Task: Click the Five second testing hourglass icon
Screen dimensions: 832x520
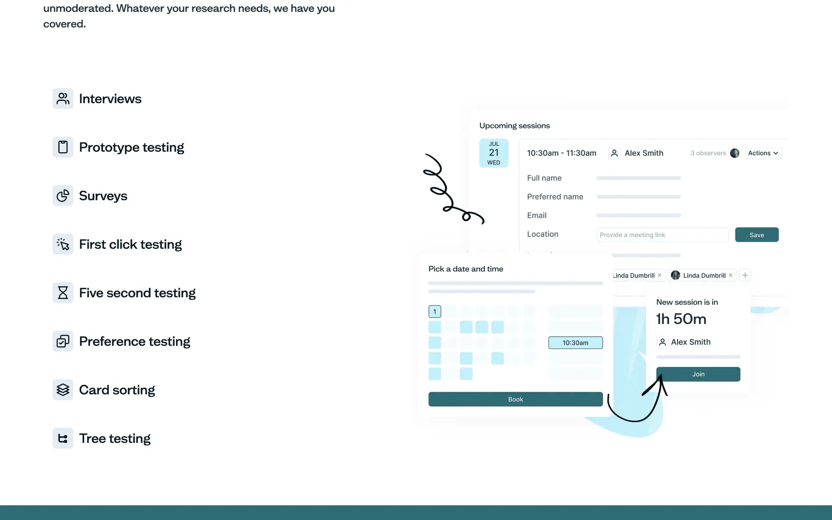Action: tap(63, 293)
